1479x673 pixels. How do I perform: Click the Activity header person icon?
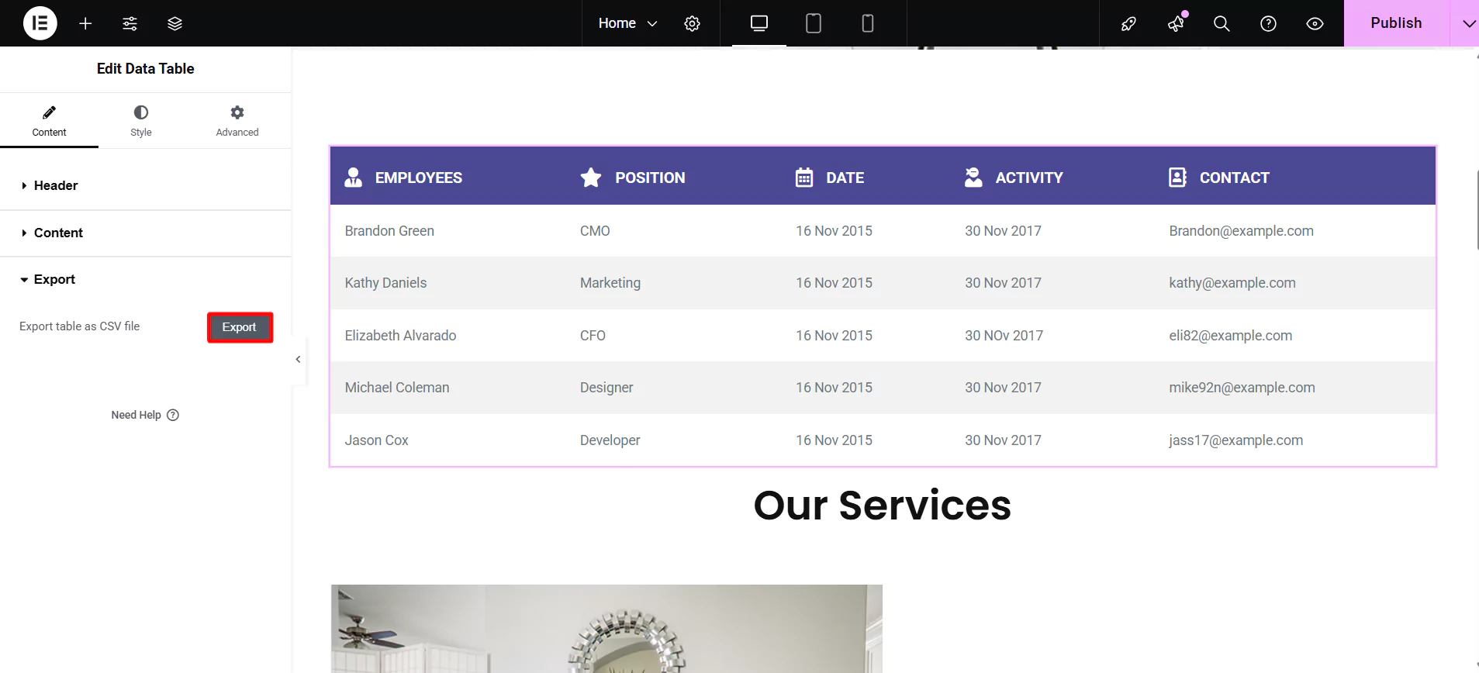973,178
